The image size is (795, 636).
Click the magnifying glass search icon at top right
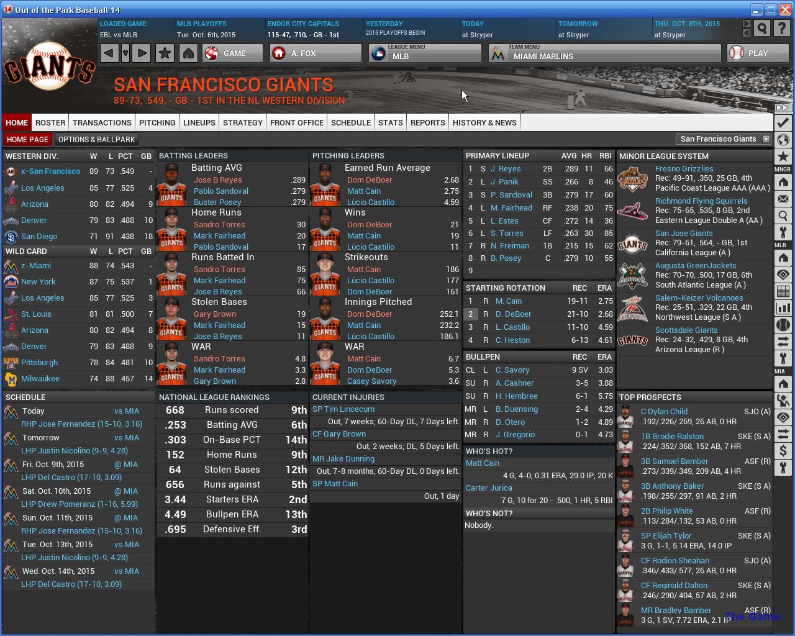click(762, 29)
